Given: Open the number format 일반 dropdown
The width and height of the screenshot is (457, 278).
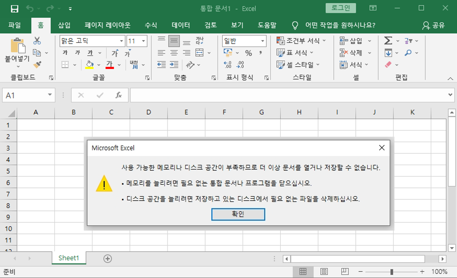Looking at the screenshot, I should [x=263, y=41].
